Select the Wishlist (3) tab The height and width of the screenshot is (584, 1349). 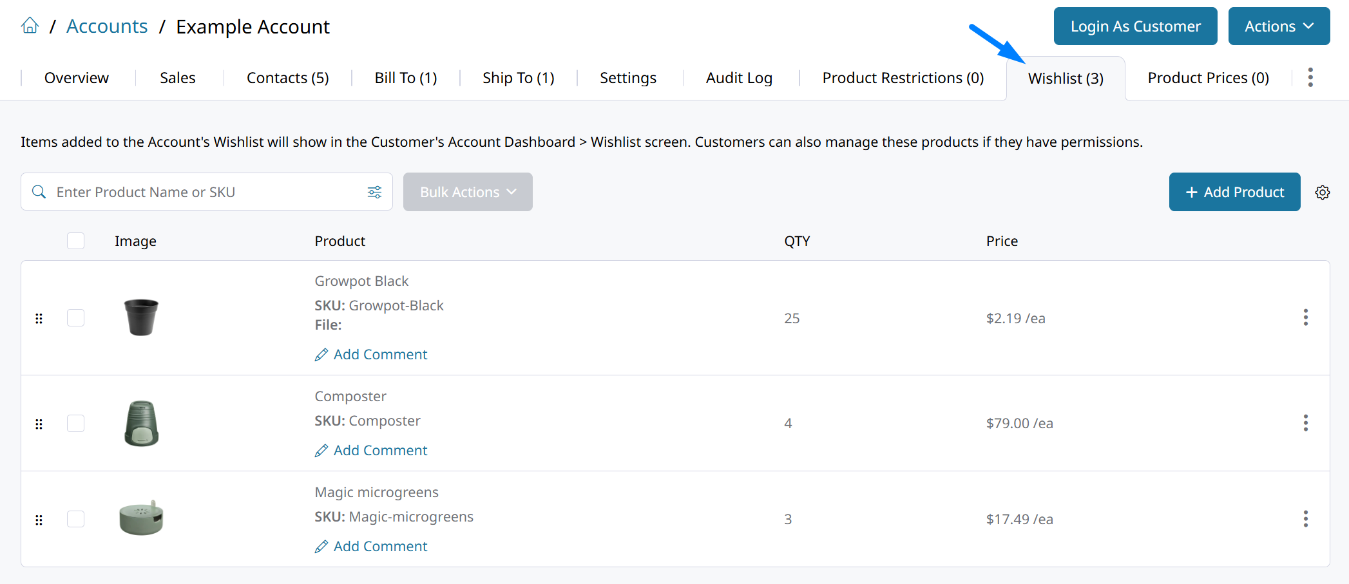[1066, 79]
